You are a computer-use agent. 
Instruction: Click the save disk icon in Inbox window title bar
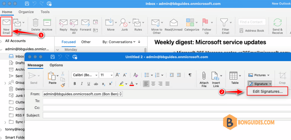[x=27, y=3]
